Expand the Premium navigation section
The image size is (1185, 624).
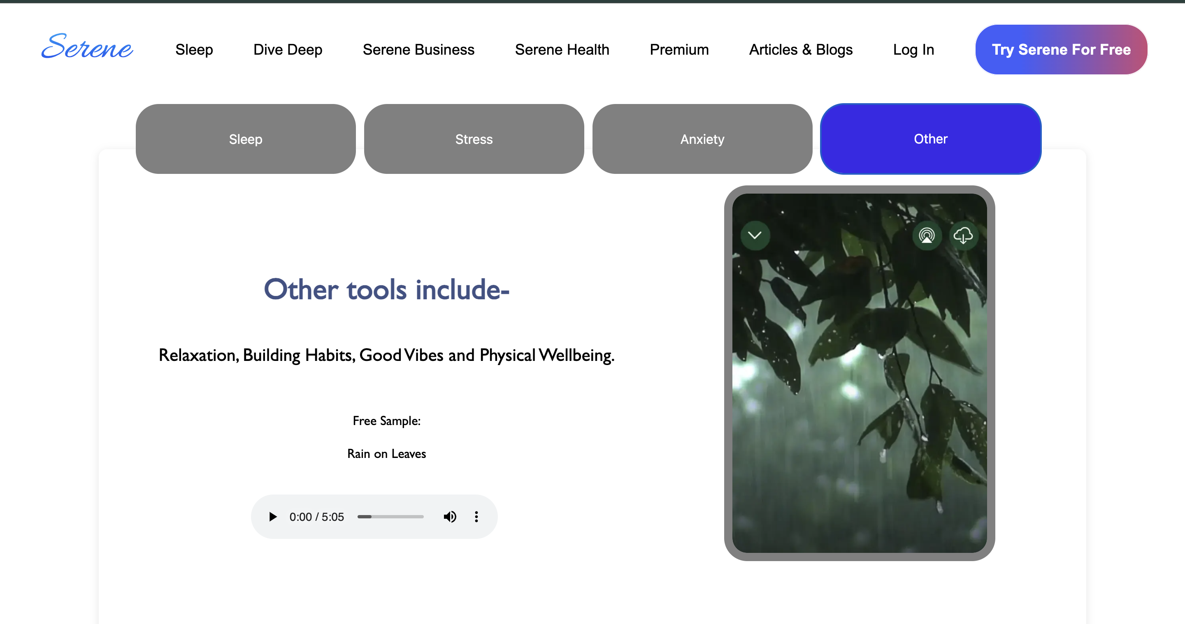tap(679, 49)
